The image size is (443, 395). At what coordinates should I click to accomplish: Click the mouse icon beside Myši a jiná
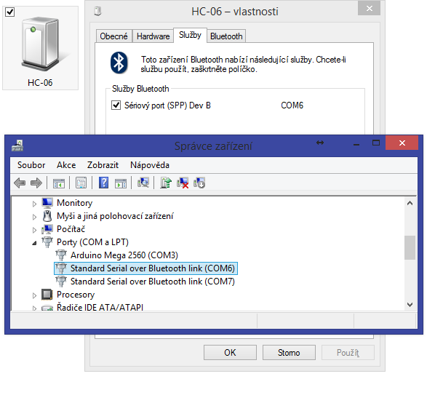[x=47, y=216]
